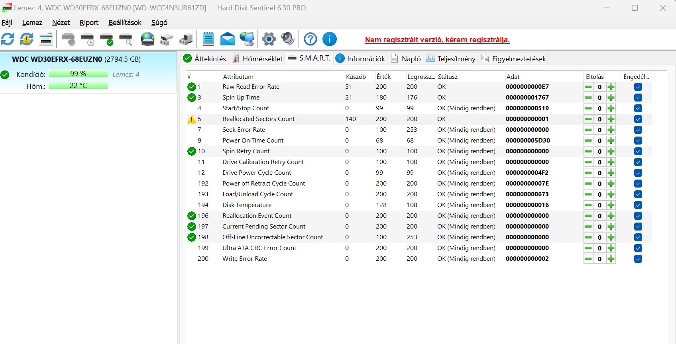
Task: Toggle enable checkbox for Reallocated Sectors Count
Action: point(638,119)
